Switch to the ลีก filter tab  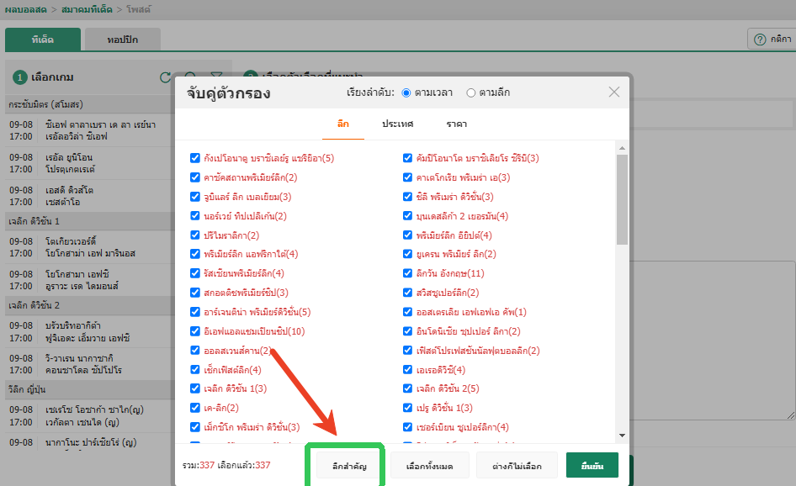(x=343, y=124)
